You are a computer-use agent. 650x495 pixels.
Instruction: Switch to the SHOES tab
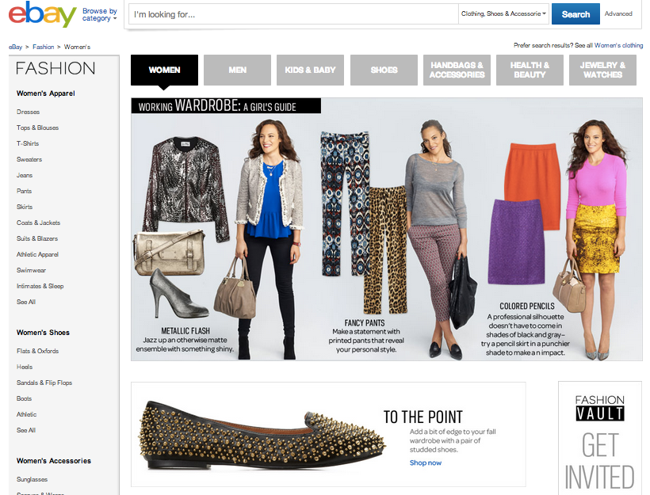click(384, 70)
